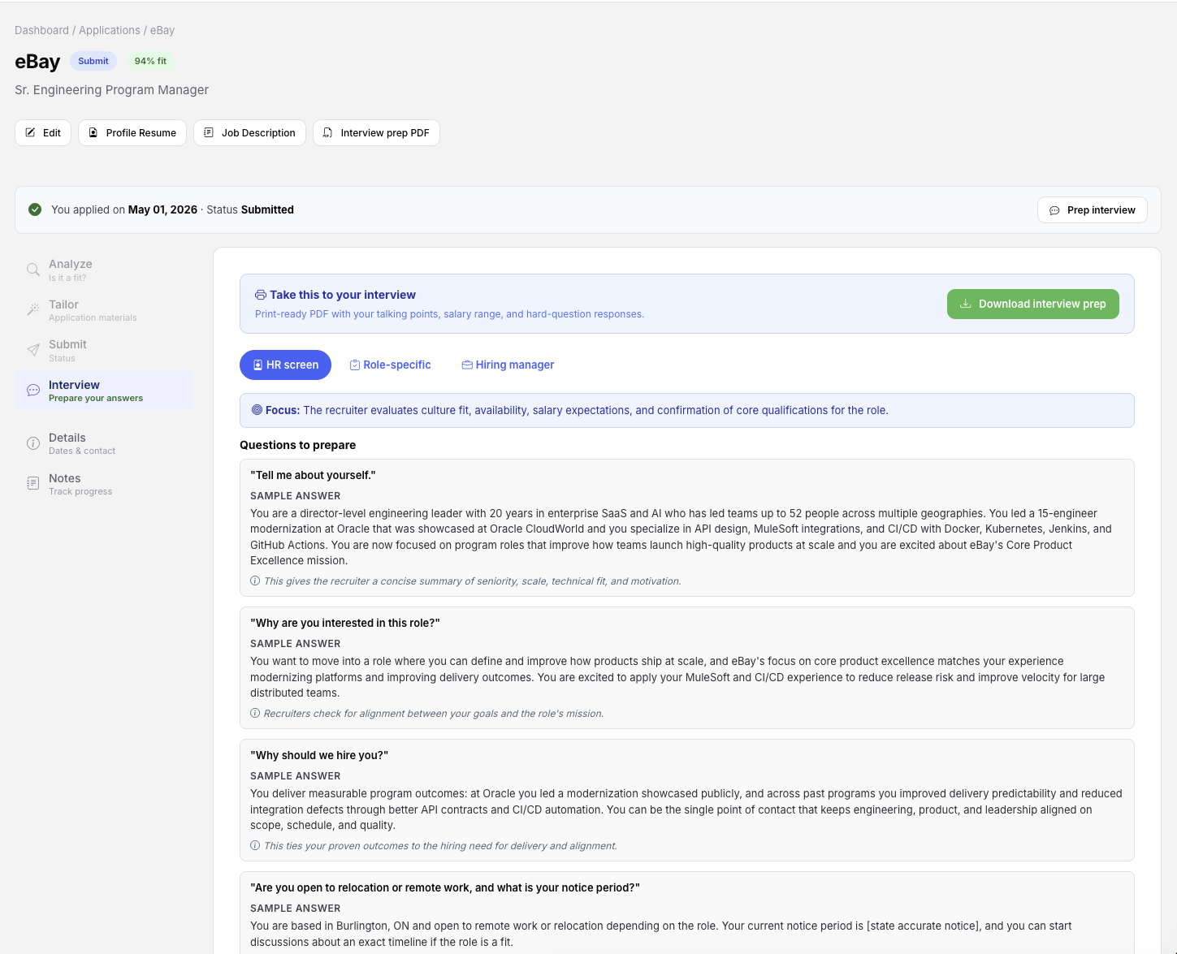Click info icon under Tell me about yourself
Image resolution: width=1177 pixels, height=954 pixels.
[x=255, y=581]
